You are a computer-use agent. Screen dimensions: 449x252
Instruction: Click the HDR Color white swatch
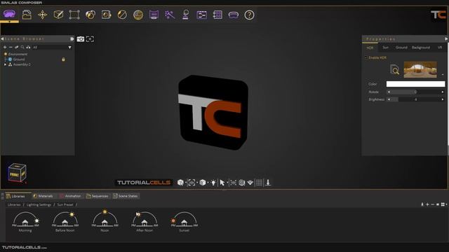coord(415,84)
